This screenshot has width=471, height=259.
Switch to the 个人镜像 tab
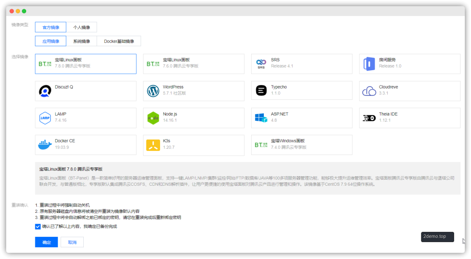82,27
